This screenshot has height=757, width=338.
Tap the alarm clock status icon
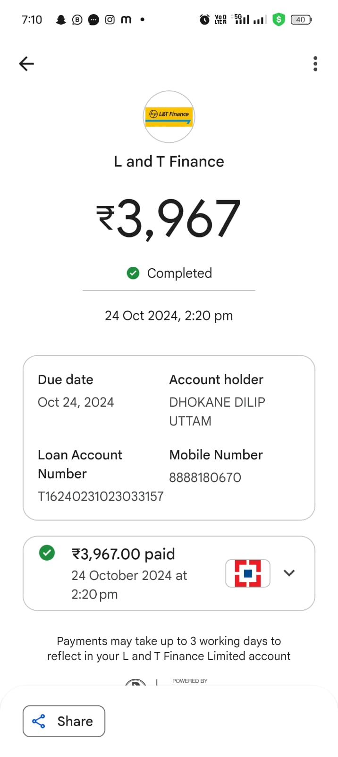(204, 19)
